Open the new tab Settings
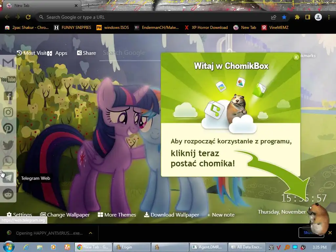 point(19,215)
